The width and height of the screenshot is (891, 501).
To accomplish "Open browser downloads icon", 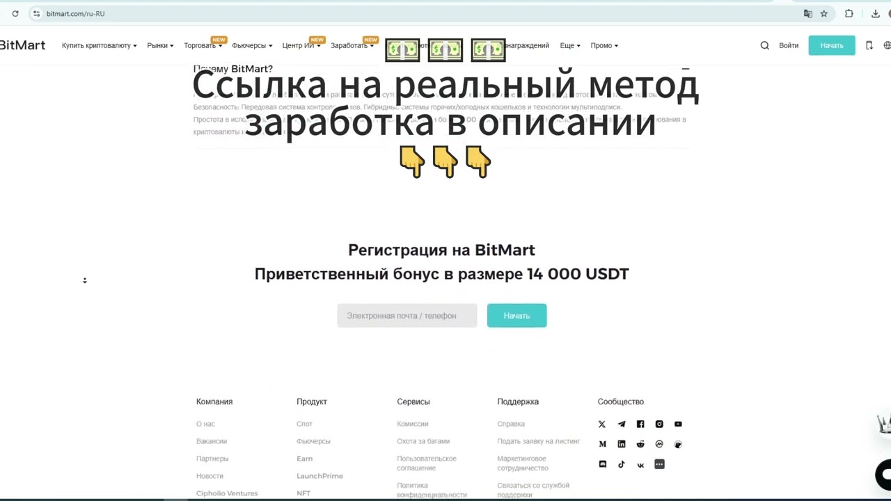I will click(876, 13).
